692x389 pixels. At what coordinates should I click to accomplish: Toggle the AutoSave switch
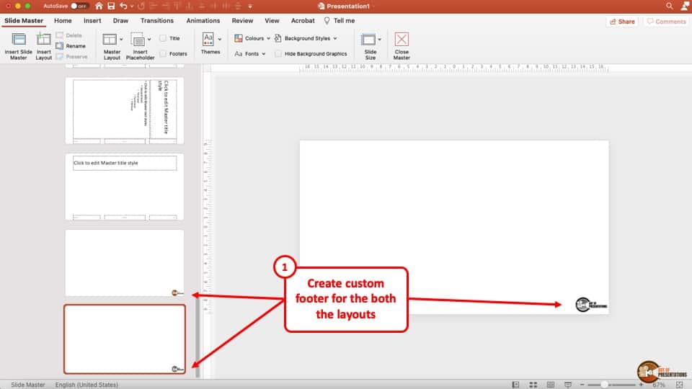[79, 6]
